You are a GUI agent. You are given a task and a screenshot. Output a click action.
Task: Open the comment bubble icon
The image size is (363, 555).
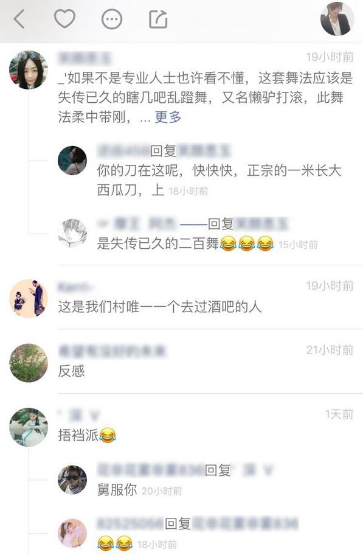click(x=112, y=19)
